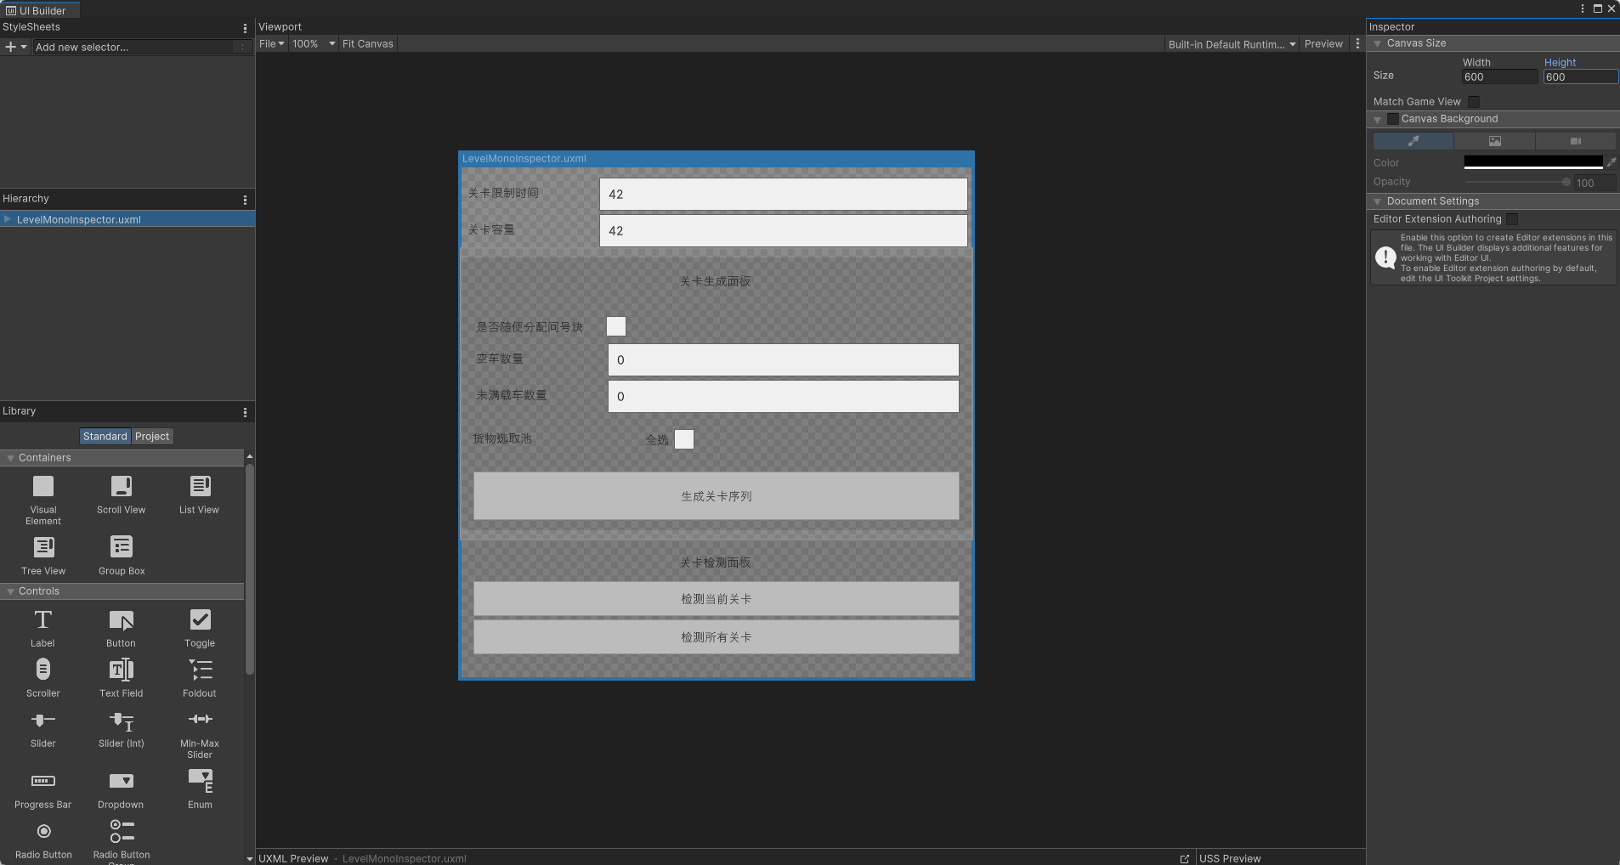Viewport: 1620px width, 865px height.
Task: Switch to the Project library tab
Action: click(152, 436)
